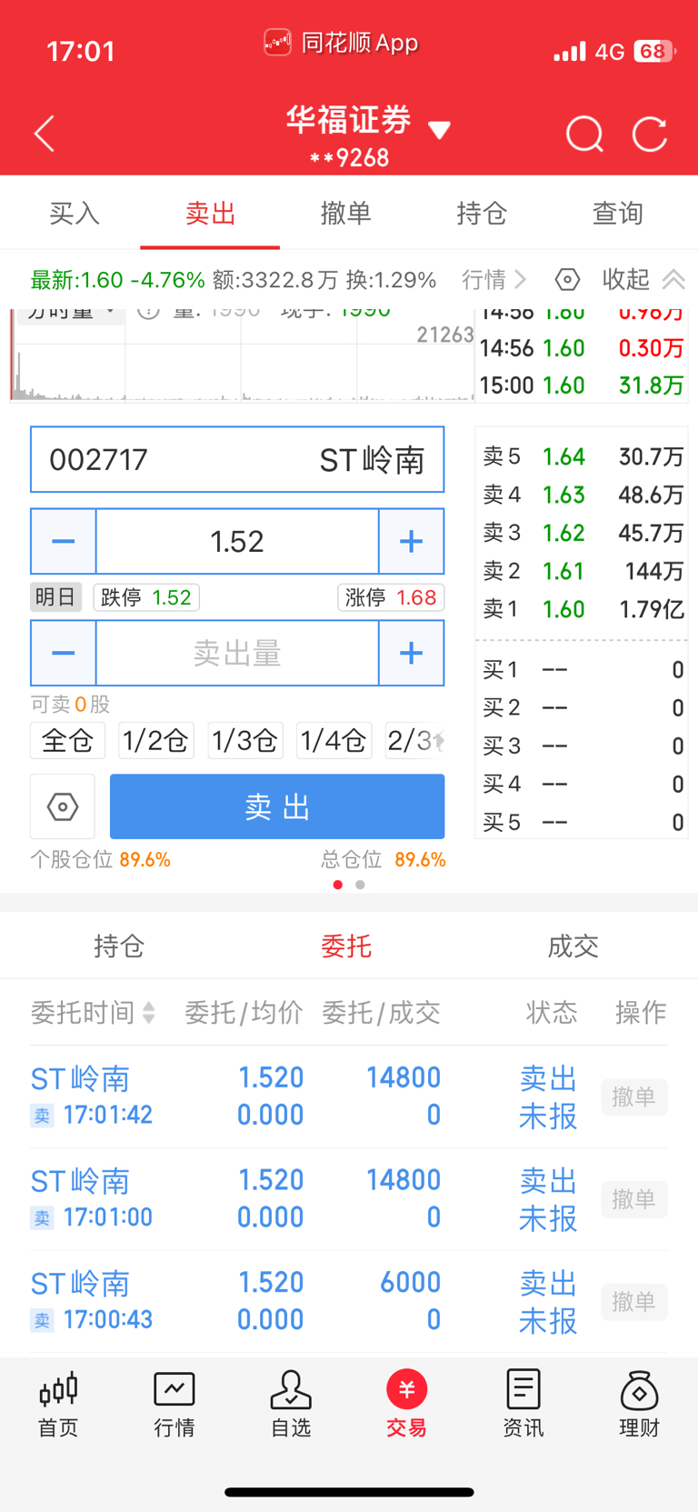Select the stock code field 002717
This screenshot has height=1512, width=698.
click(x=237, y=459)
